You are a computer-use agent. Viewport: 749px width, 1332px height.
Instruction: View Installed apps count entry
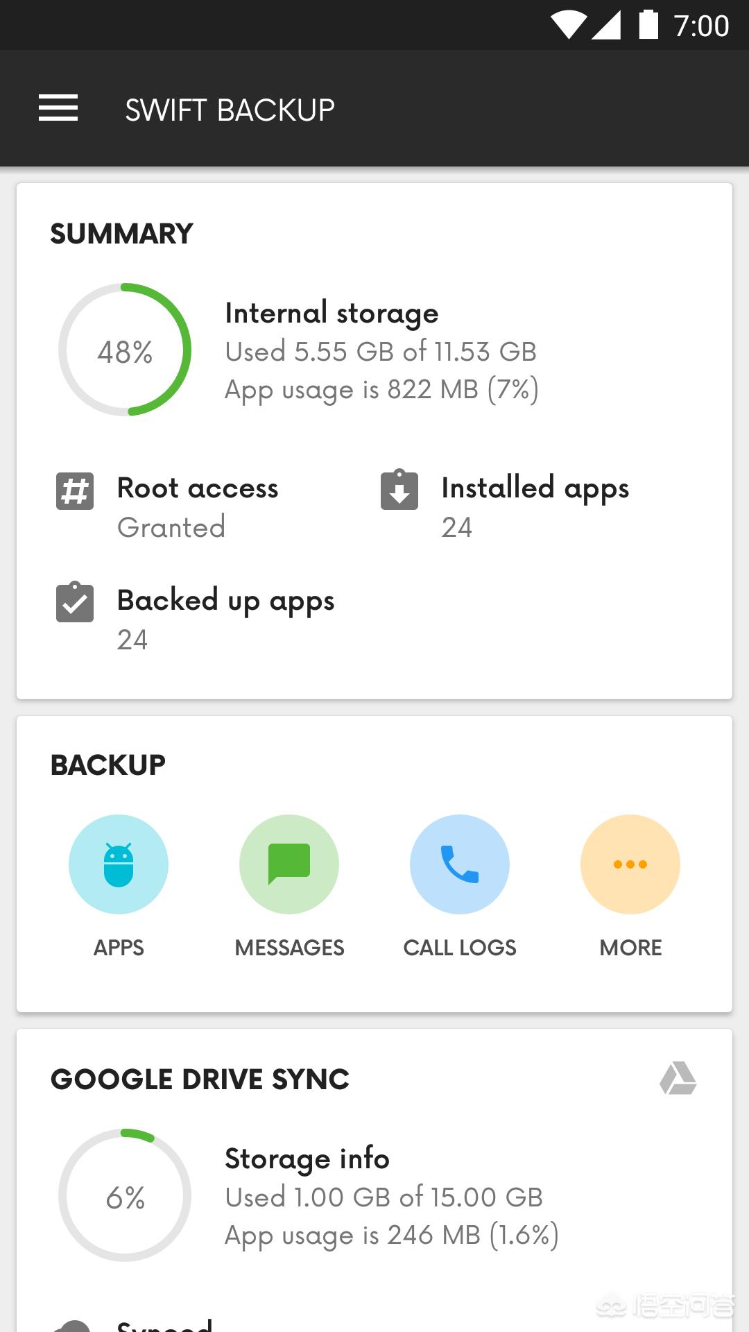535,506
